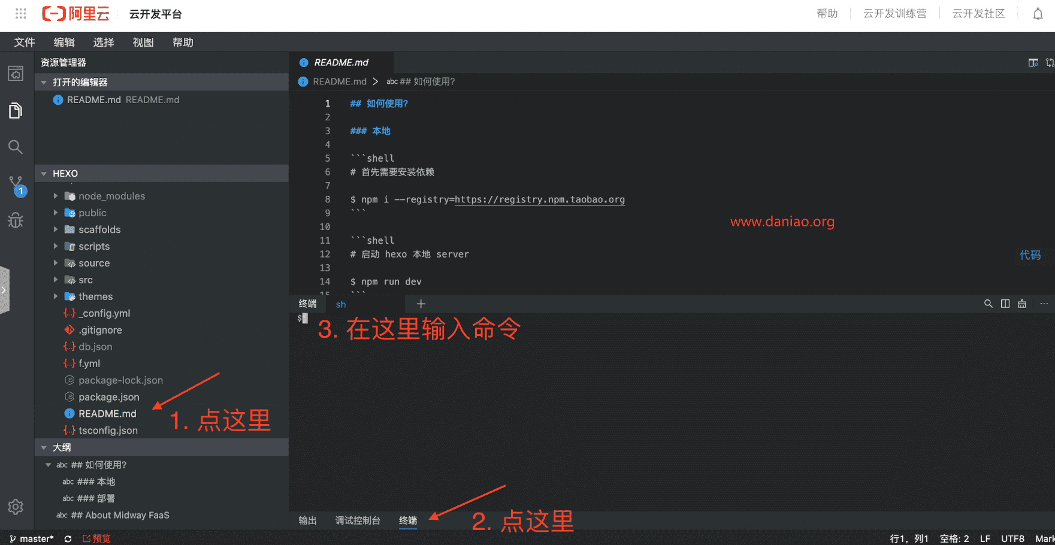Open package-lock.json file

click(120, 380)
